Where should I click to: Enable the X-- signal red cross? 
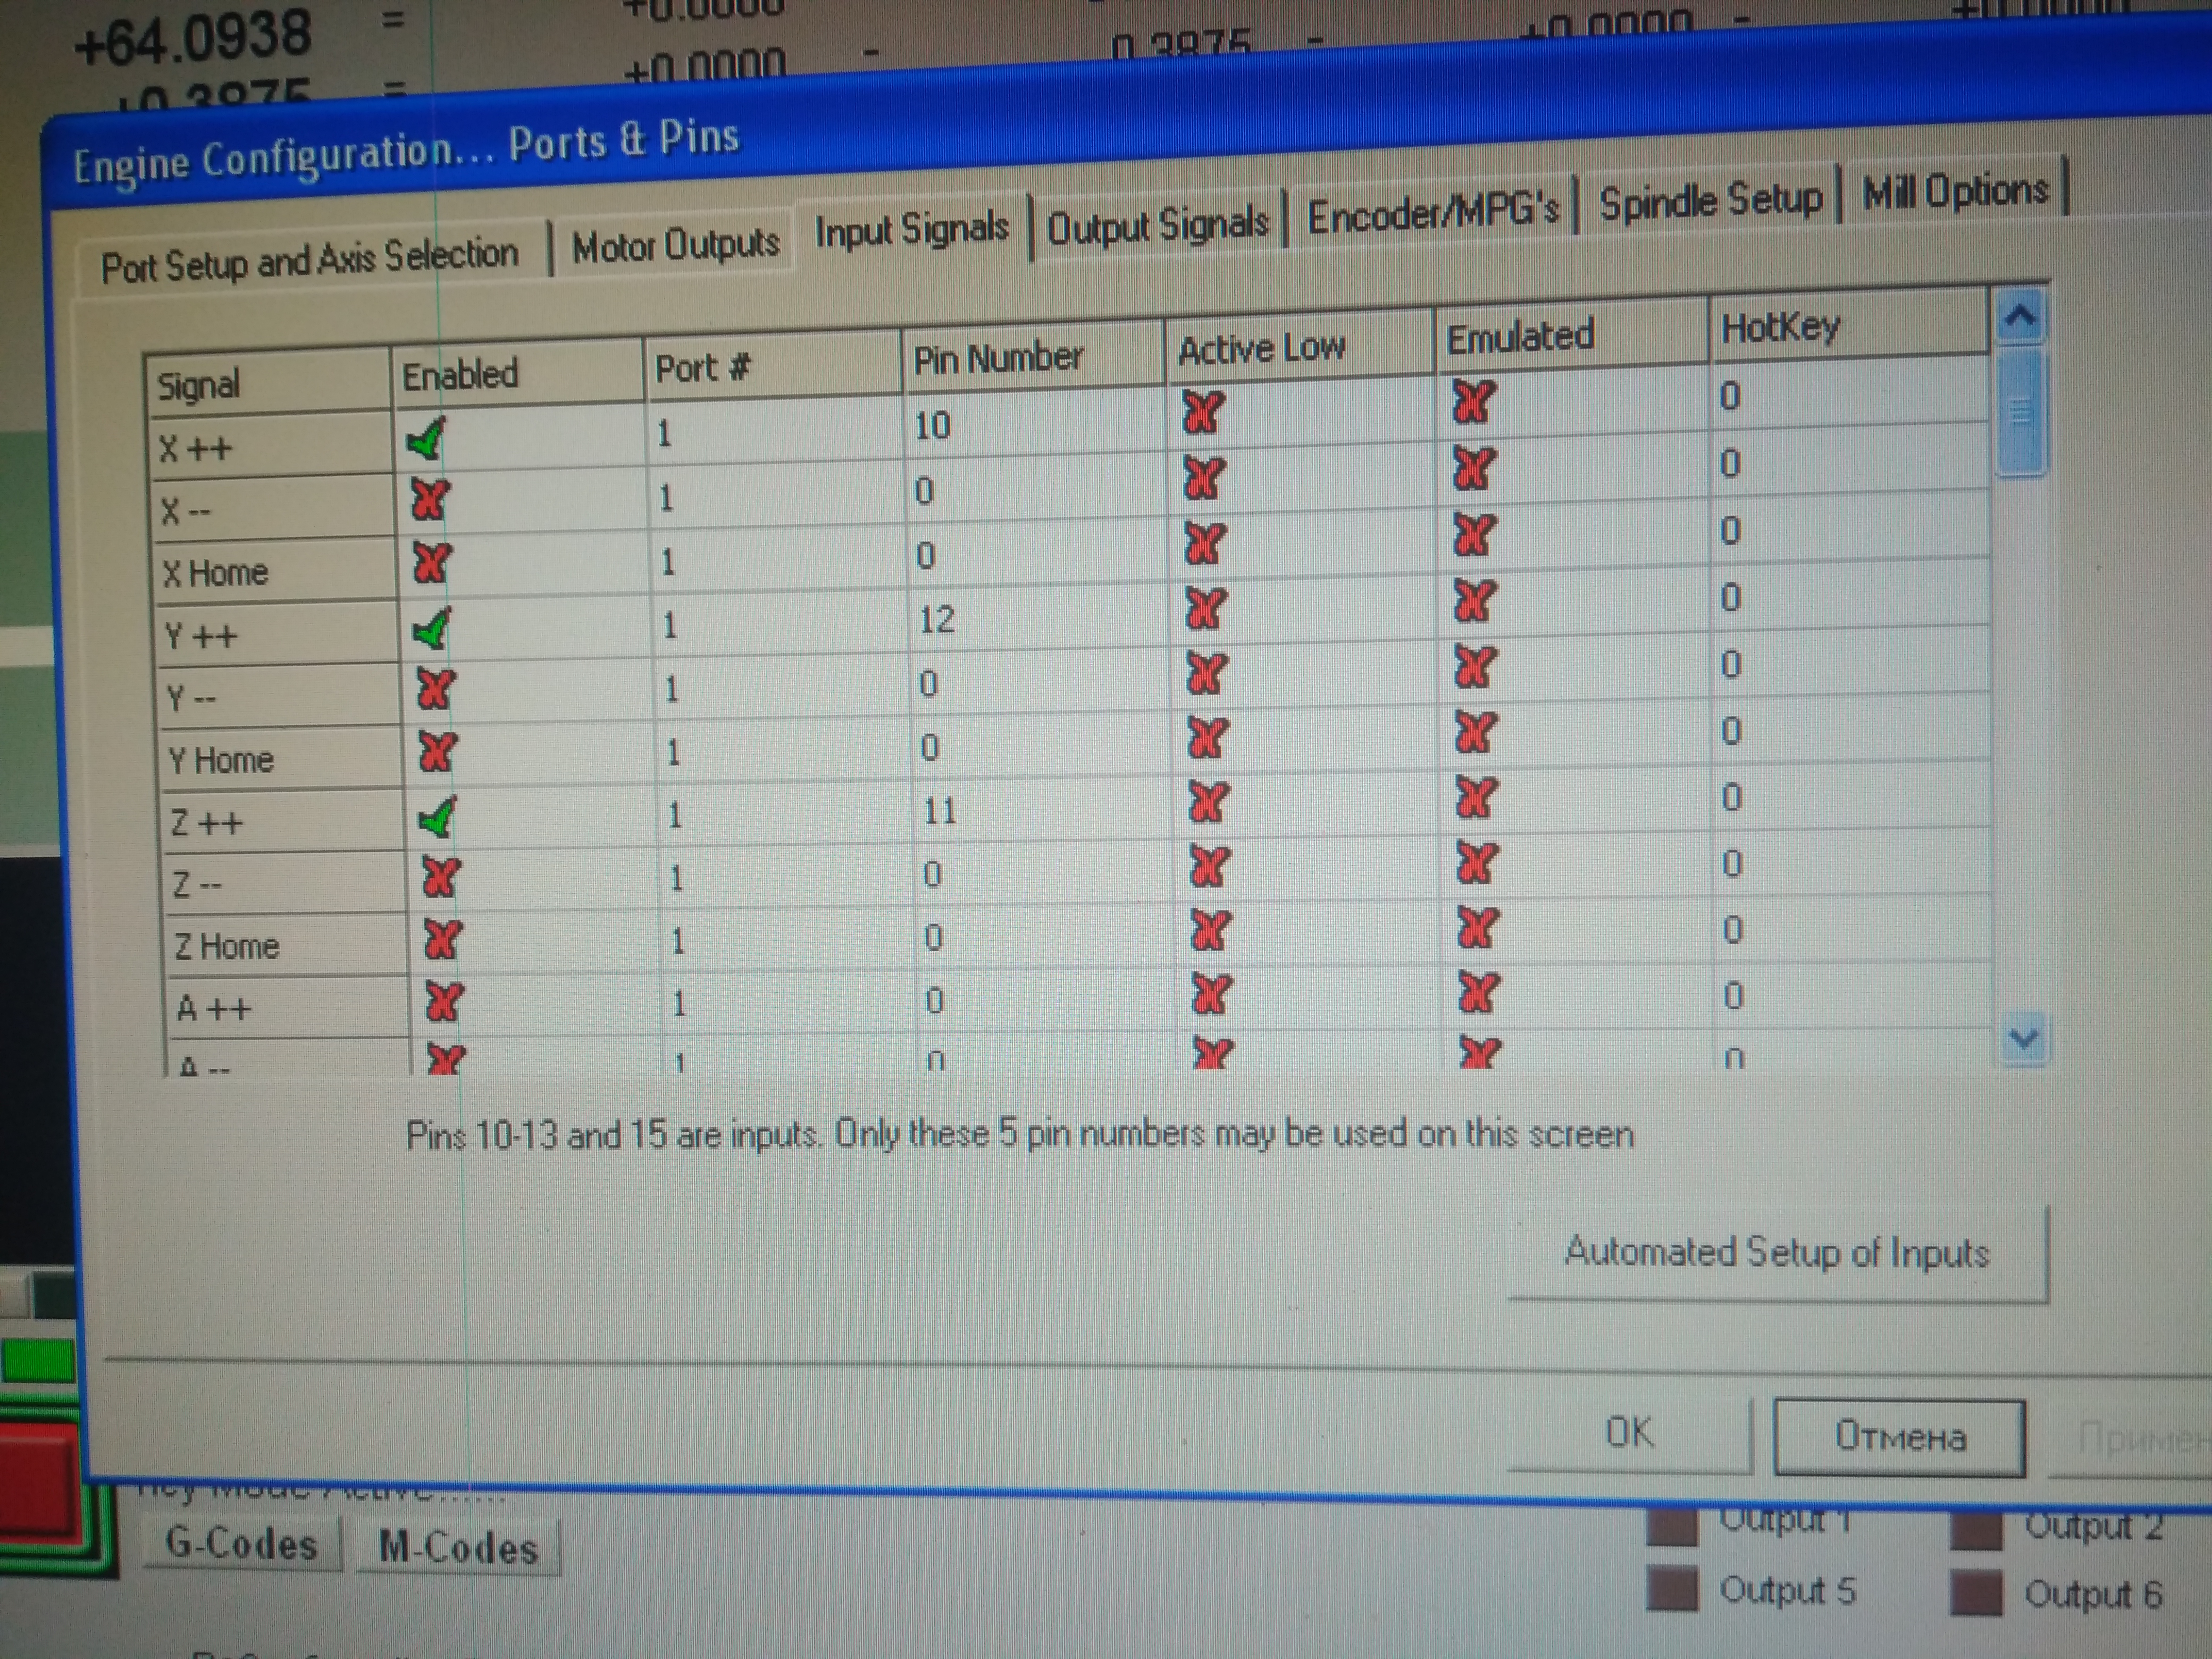click(430, 499)
